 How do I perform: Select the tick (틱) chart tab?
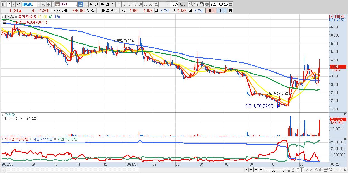[x=113, y=4]
